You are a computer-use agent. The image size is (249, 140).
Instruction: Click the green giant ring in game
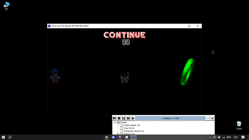coord(187,72)
